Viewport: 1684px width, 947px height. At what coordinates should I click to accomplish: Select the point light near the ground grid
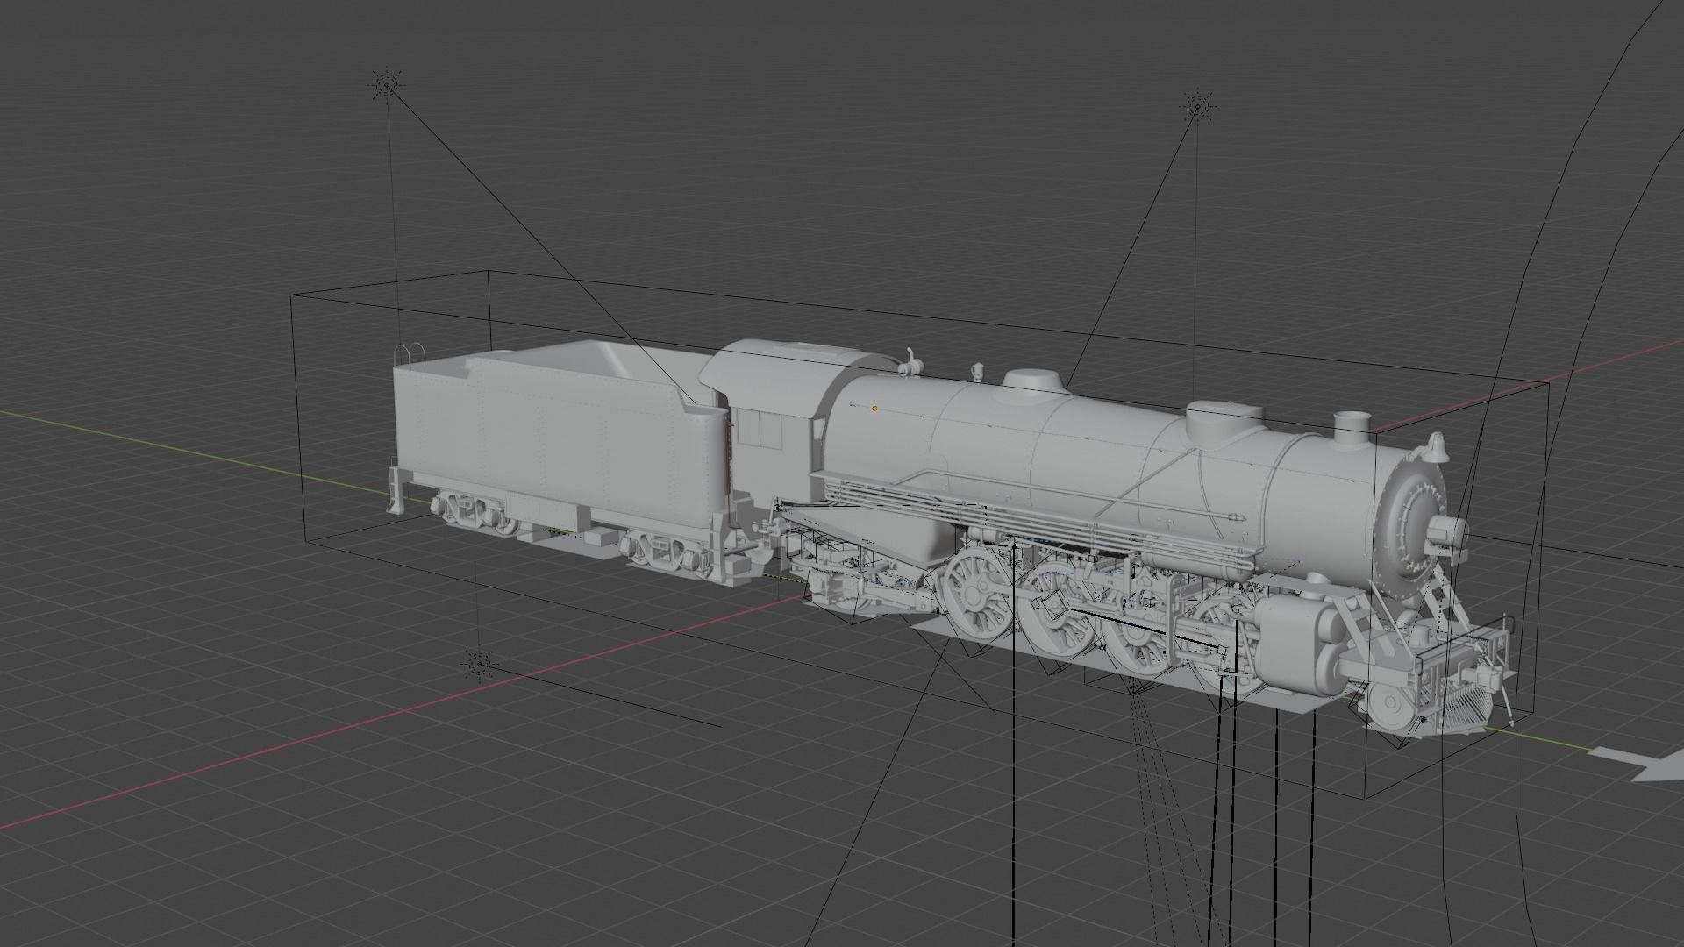click(479, 665)
